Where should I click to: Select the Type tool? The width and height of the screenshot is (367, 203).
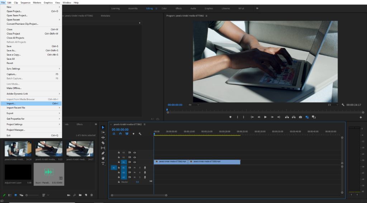(x=103, y=164)
